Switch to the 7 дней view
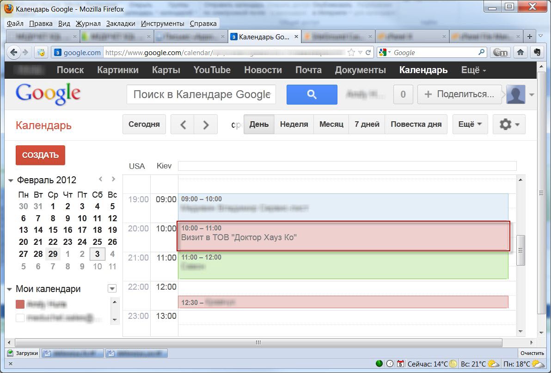The width and height of the screenshot is (551, 373). [367, 124]
